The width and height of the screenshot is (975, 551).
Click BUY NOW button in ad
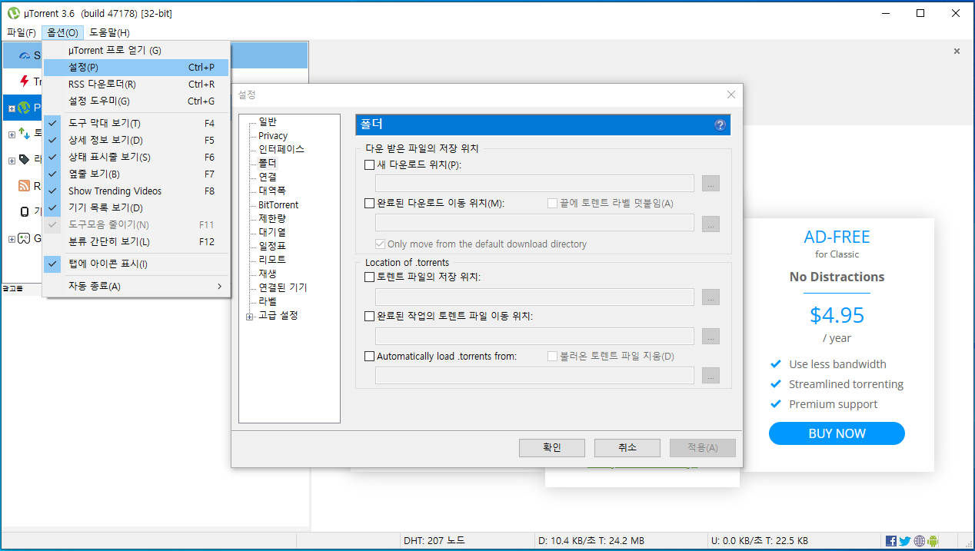837,433
